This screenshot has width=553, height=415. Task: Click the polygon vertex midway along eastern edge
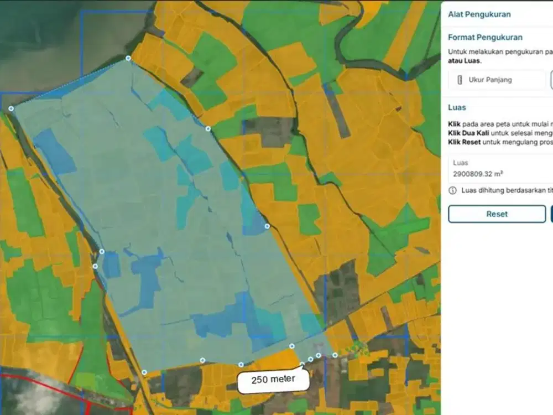pos(267,226)
